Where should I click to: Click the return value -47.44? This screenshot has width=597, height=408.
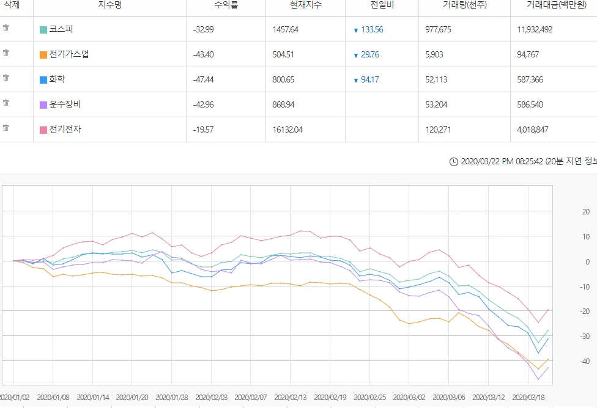coord(203,80)
